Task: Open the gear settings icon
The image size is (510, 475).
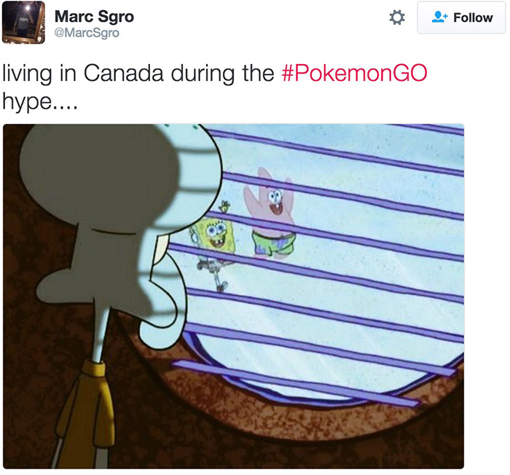Action: 397,17
